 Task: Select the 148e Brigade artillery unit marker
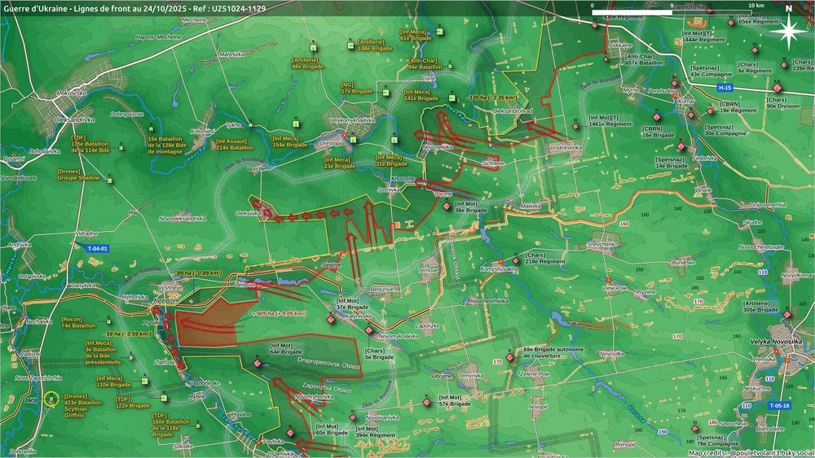350,46
